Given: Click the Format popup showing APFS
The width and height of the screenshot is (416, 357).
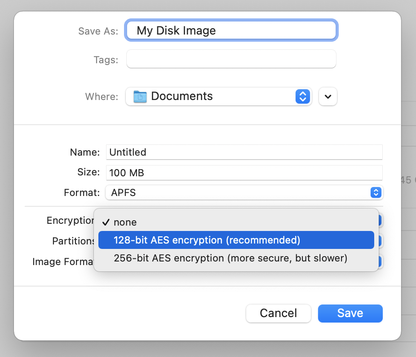Looking at the screenshot, I should point(244,192).
